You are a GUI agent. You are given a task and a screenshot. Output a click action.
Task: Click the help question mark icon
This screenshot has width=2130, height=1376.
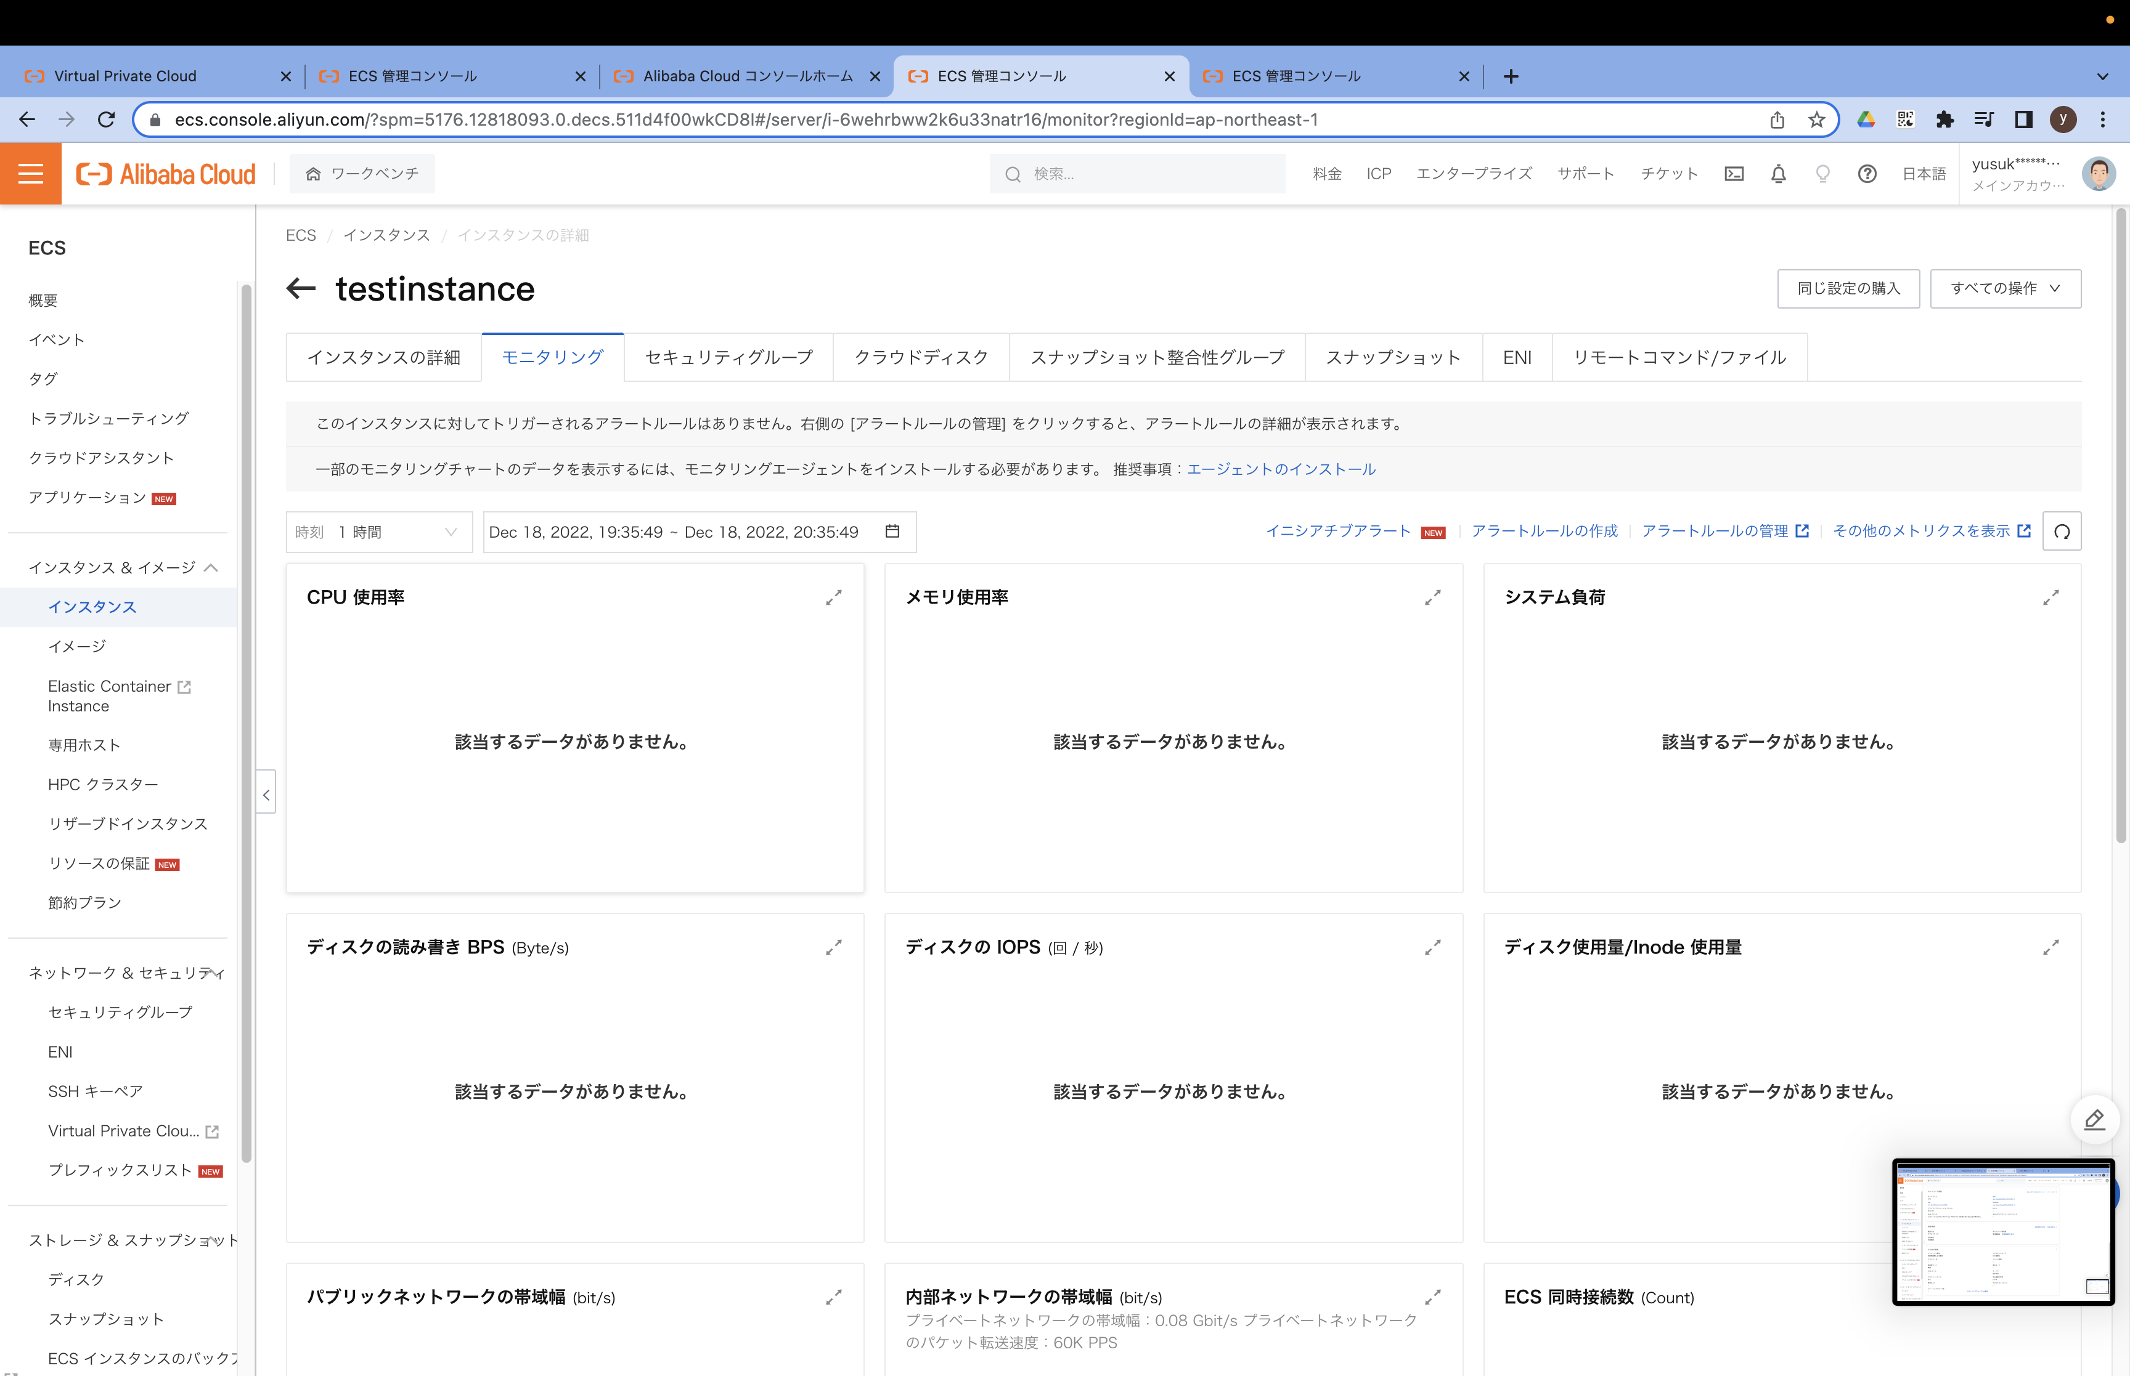[x=1866, y=173]
